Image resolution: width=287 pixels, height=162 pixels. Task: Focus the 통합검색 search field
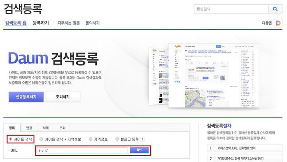[x=231, y=9]
